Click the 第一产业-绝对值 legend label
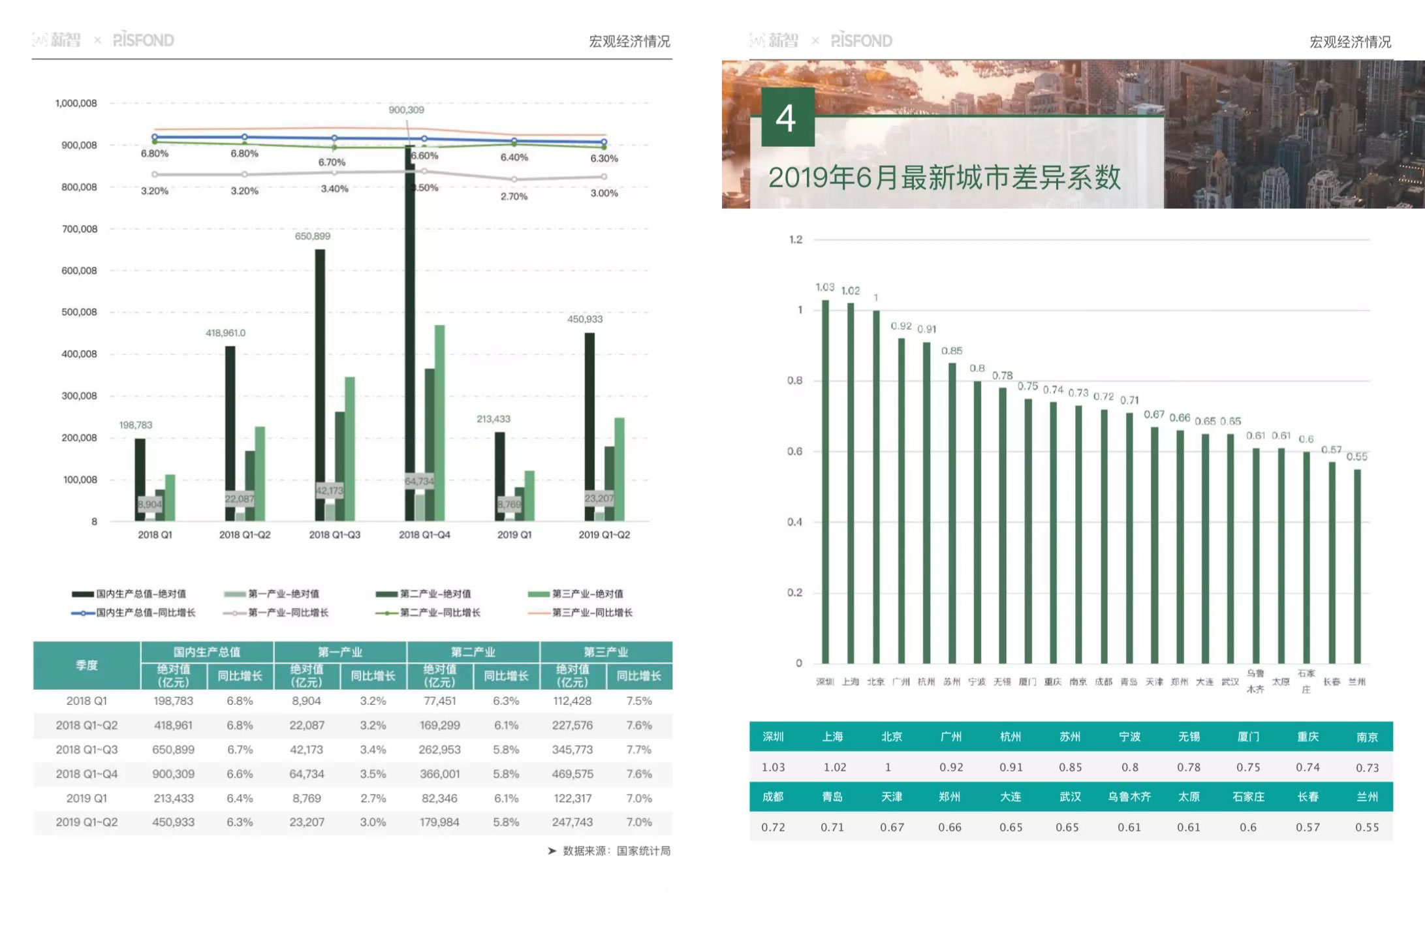The image size is (1425, 926). click(283, 594)
